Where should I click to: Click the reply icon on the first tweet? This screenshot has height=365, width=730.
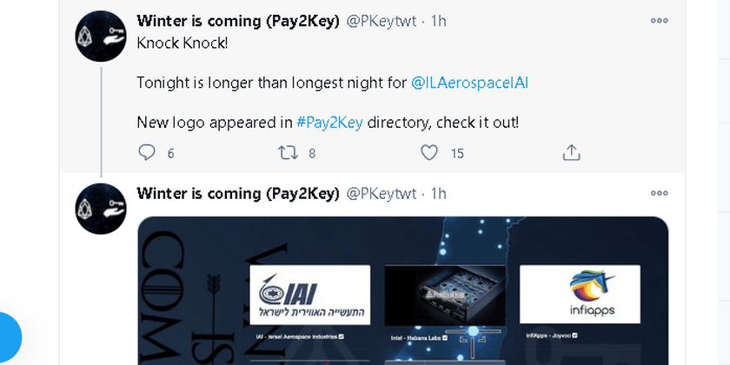[x=147, y=153]
